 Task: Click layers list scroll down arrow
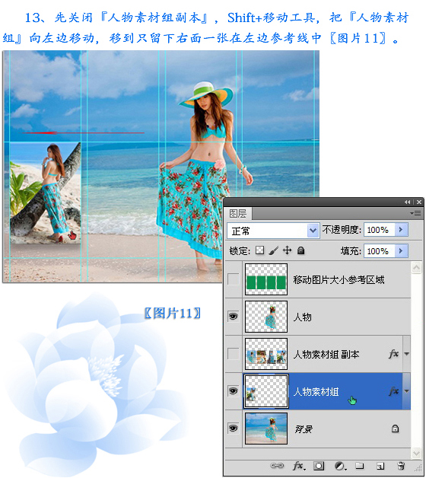416,452
